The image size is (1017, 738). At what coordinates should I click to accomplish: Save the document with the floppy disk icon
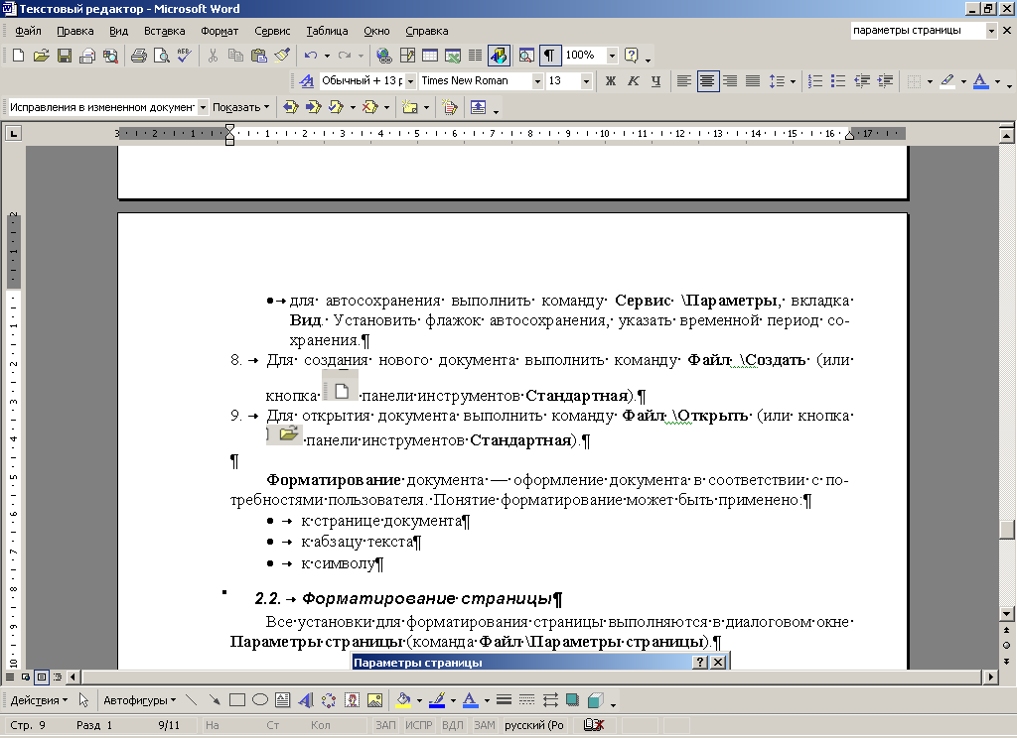click(x=65, y=56)
